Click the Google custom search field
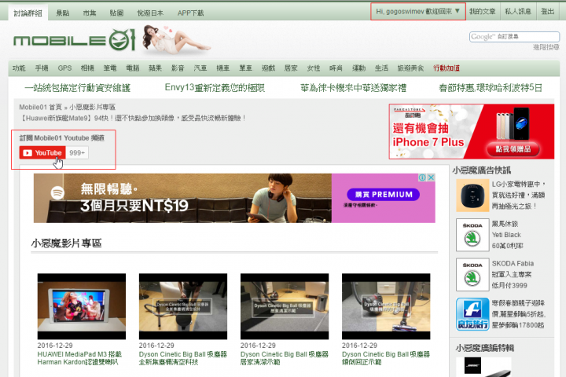 point(514,36)
